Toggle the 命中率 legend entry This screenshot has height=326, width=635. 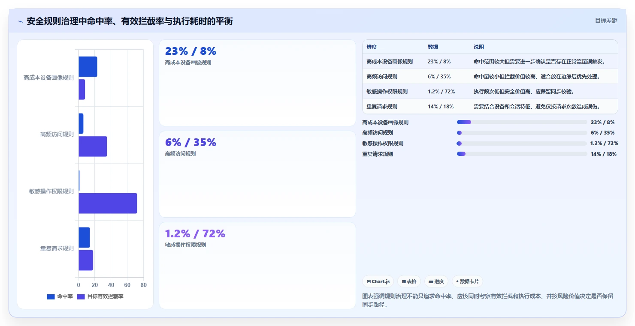pos(60,296)
